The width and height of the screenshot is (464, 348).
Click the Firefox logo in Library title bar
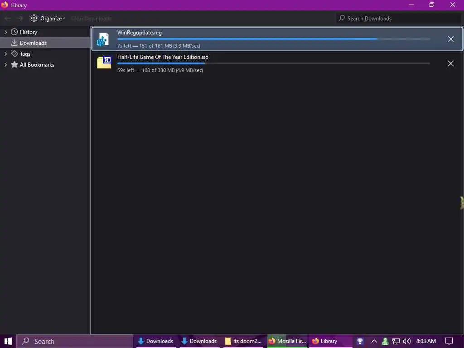(5, 5)
